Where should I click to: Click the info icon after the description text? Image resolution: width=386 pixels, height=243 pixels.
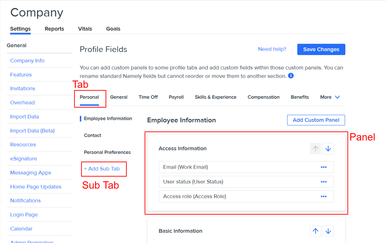291,76
